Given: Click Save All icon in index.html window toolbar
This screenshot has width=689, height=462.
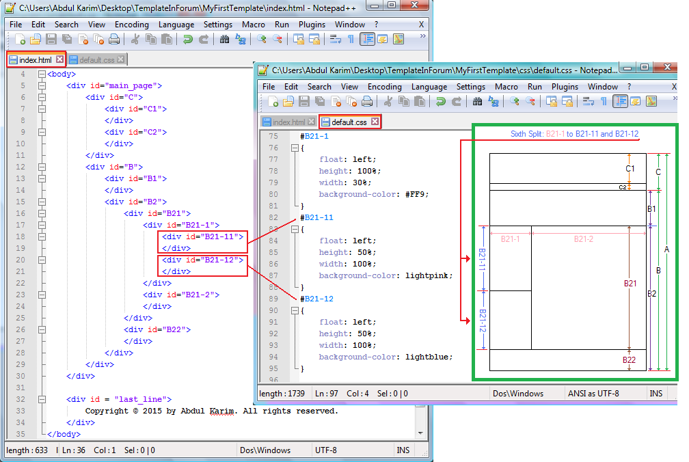Looking at the screenshot, I should click(67, 40).
